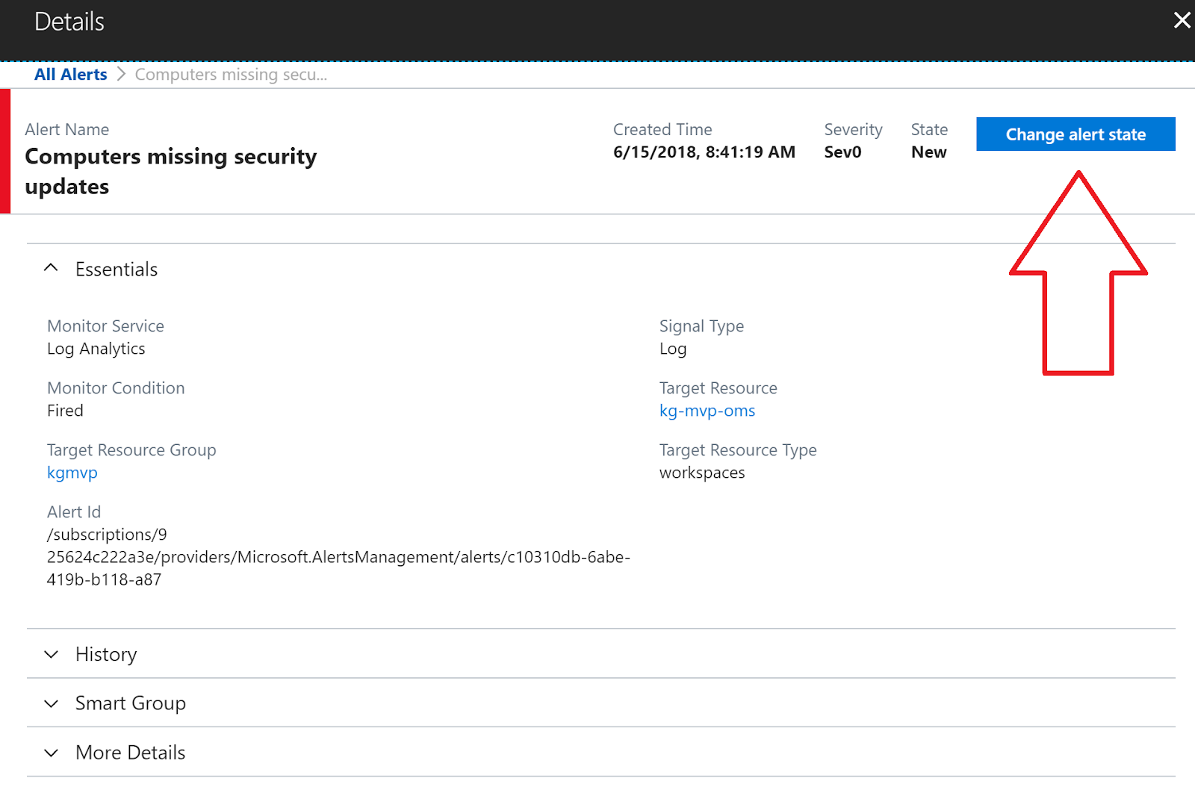Close the Details pane
Screen dimensions: 1195x790
tap(1182, 20)
